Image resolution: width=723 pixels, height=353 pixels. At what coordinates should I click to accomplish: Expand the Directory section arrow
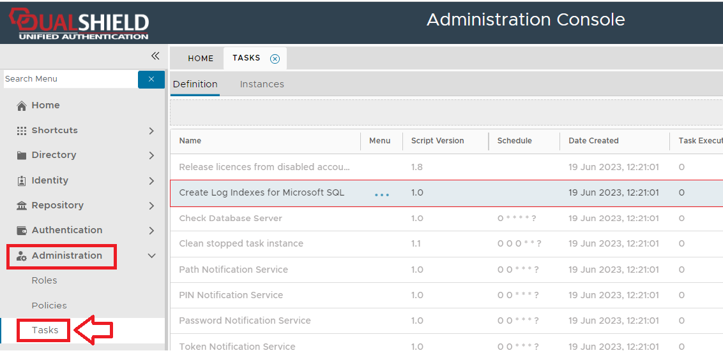coord(151,155)
